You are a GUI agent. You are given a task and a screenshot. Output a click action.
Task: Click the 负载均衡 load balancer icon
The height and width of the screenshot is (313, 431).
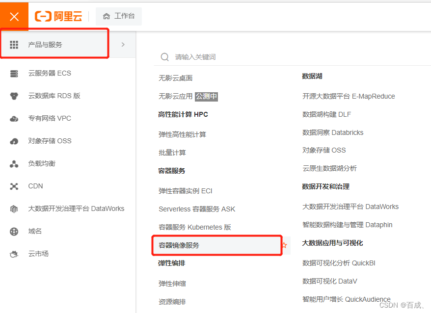[14, 164]
